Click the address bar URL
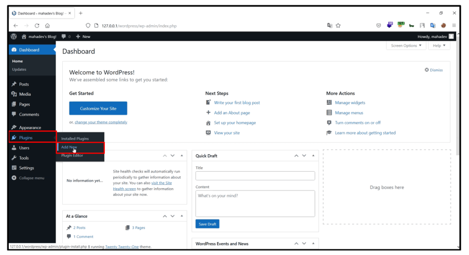The width and height of the screenshot is (469, 255). [139, 26]
